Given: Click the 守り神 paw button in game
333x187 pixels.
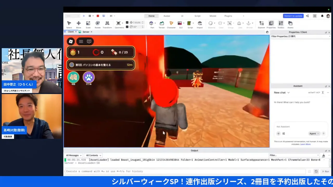Looking at the screenshot, I should pos(89,77).
